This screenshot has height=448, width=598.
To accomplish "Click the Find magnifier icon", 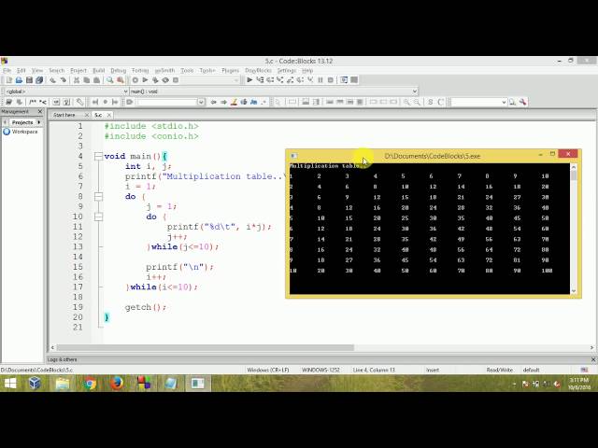I will coord(110,80).
